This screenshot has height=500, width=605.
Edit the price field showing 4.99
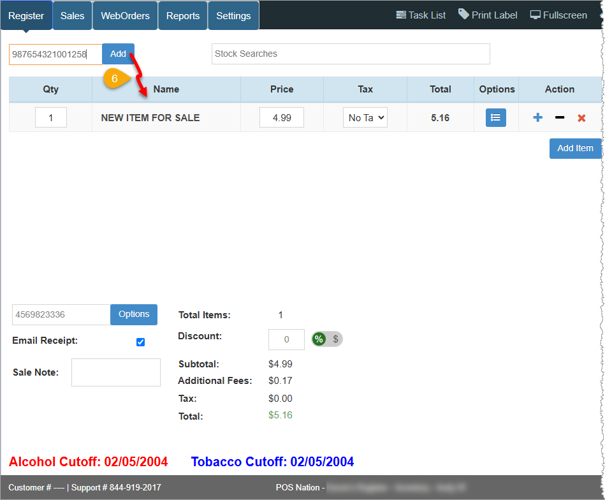[x=282, y=117]
